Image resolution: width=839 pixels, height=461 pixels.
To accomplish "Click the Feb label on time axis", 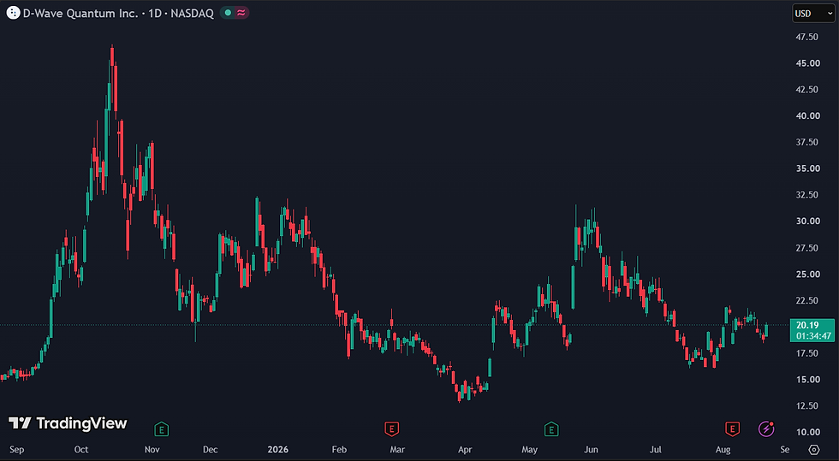I will [339, 449].
